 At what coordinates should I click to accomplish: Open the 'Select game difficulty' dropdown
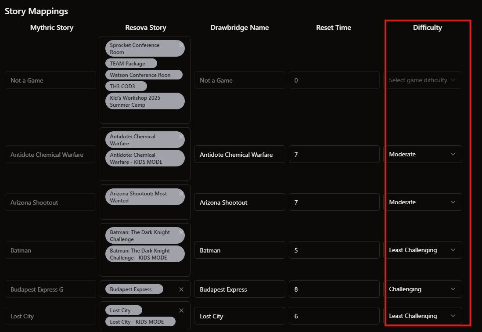pos(423,80)
